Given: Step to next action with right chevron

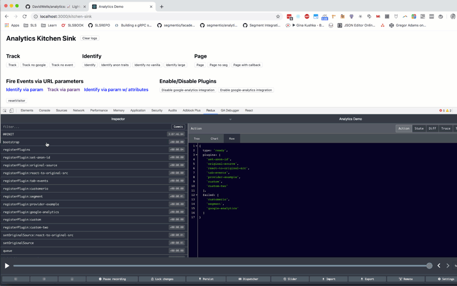Looking at the screenshot, I should point(447,265).
